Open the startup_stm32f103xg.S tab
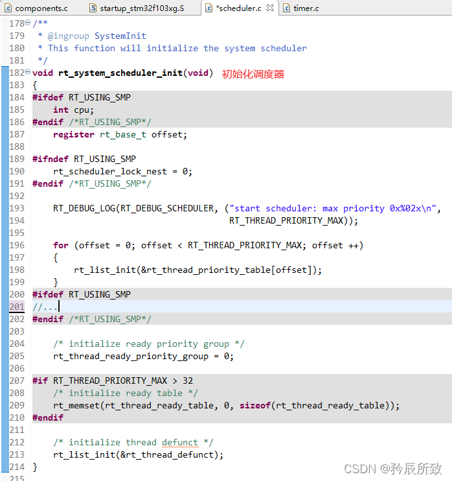Image resolution: width=452 pixels, height=481 pixels. (x=137, y=8)
